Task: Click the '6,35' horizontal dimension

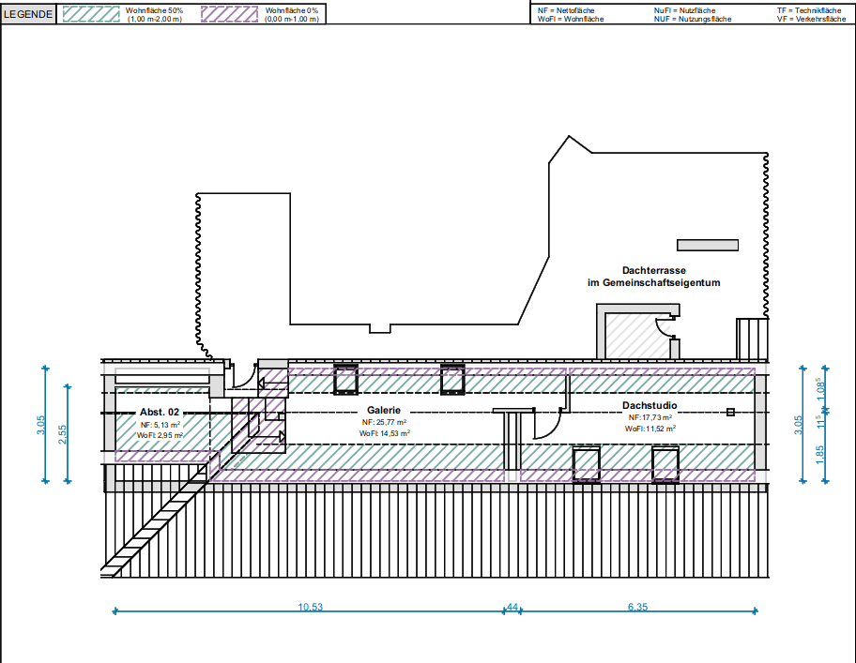Action: (x=637, y=607)
